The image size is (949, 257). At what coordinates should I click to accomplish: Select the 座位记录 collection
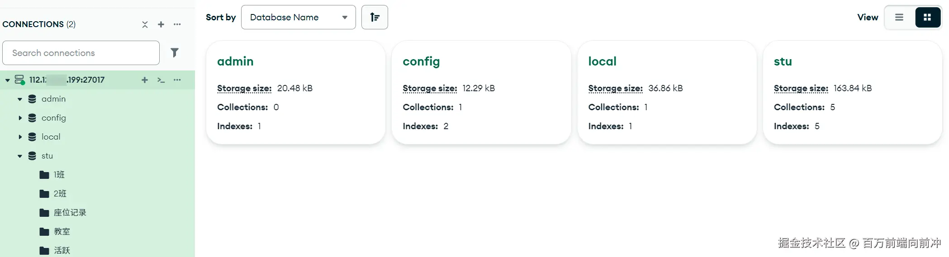tap(70, 213)
